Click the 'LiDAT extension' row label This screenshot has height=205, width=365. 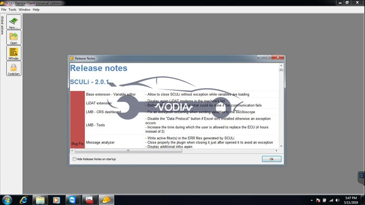coord(99,103)
